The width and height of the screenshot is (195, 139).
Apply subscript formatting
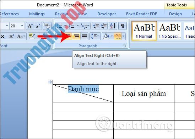coord(3,36)
